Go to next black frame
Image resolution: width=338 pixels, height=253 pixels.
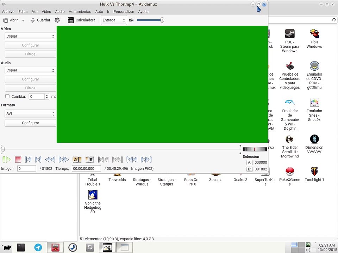(118, 160)
